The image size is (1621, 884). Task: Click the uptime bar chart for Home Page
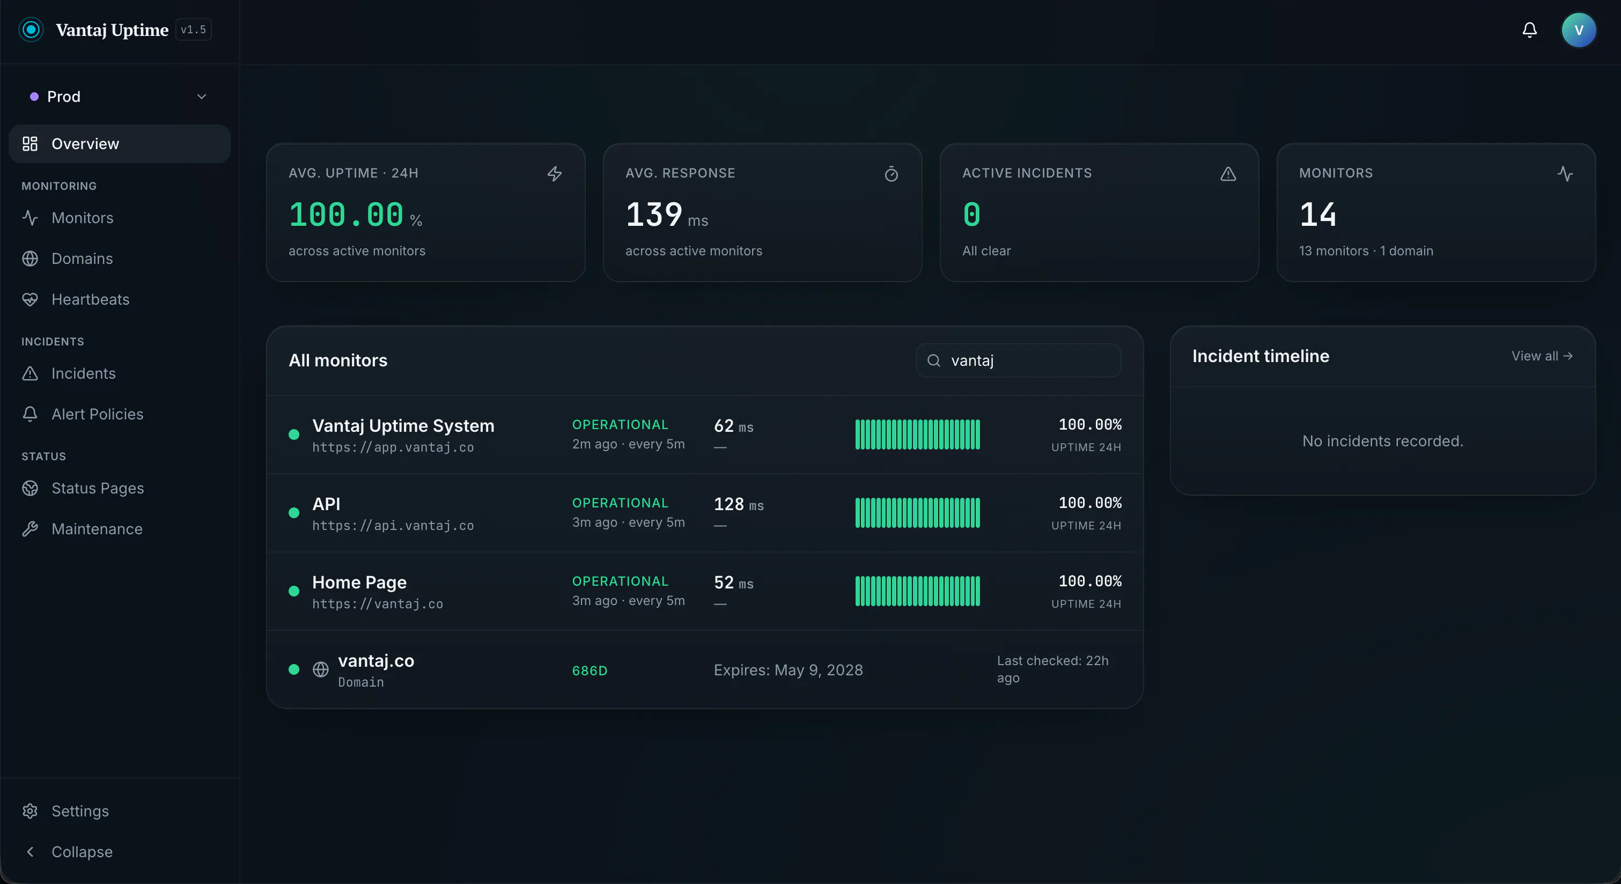tap(917, 592)
